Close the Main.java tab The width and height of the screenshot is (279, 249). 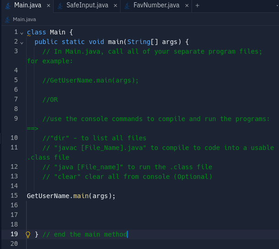click(x=49, y=6)
